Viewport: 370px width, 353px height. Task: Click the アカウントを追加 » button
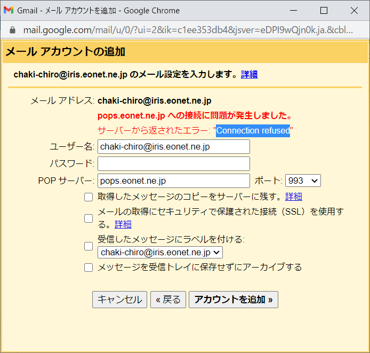(234, 300)
